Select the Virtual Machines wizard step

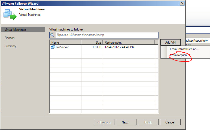[x=23, y=30]
